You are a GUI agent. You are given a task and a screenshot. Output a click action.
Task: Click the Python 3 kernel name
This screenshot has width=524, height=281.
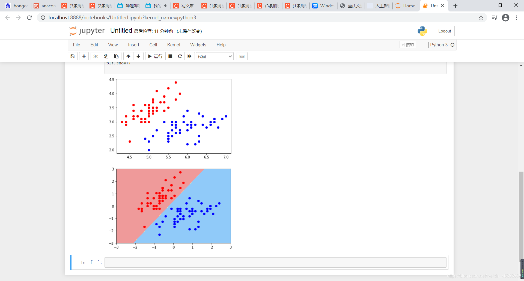click(x=439, y=45)
